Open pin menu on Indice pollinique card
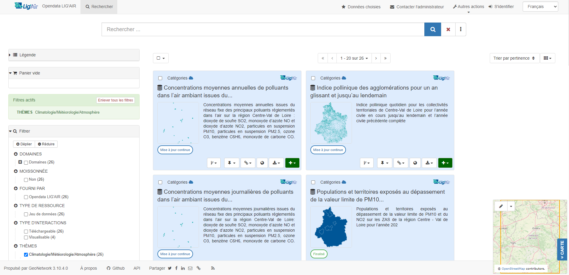569x275 pixels. point(385,163)
